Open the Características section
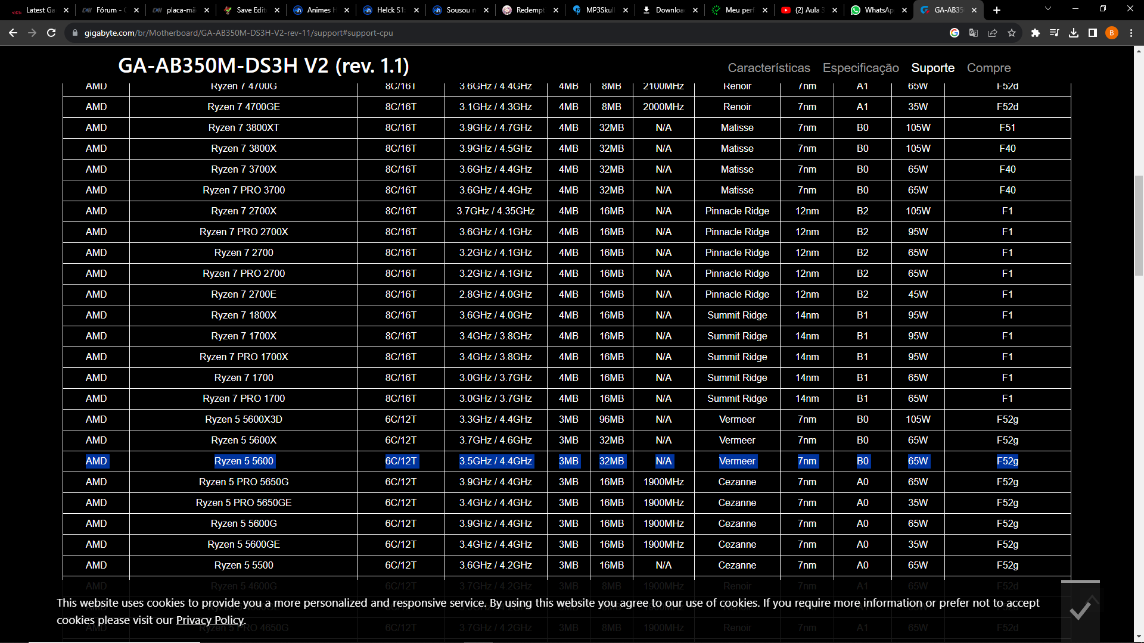This screenshot has height=643, width=1144. pyautogui.click(x=769, y=68)
